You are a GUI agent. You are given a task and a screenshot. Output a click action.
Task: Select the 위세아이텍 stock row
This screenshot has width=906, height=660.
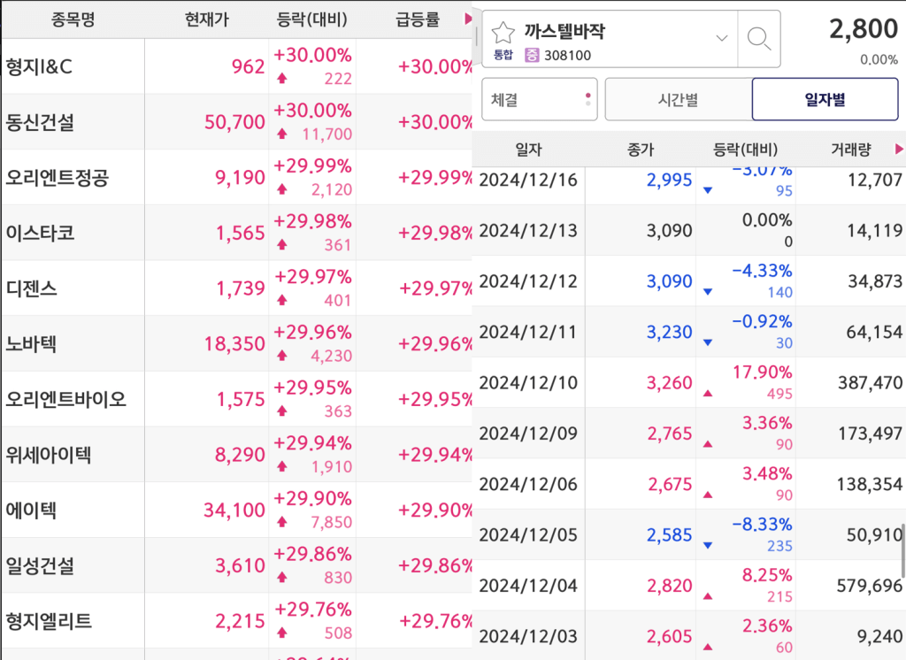(237, 455)
